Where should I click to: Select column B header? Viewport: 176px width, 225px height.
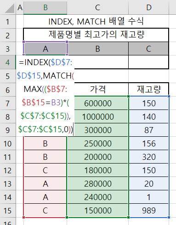[x=45, y=7]
